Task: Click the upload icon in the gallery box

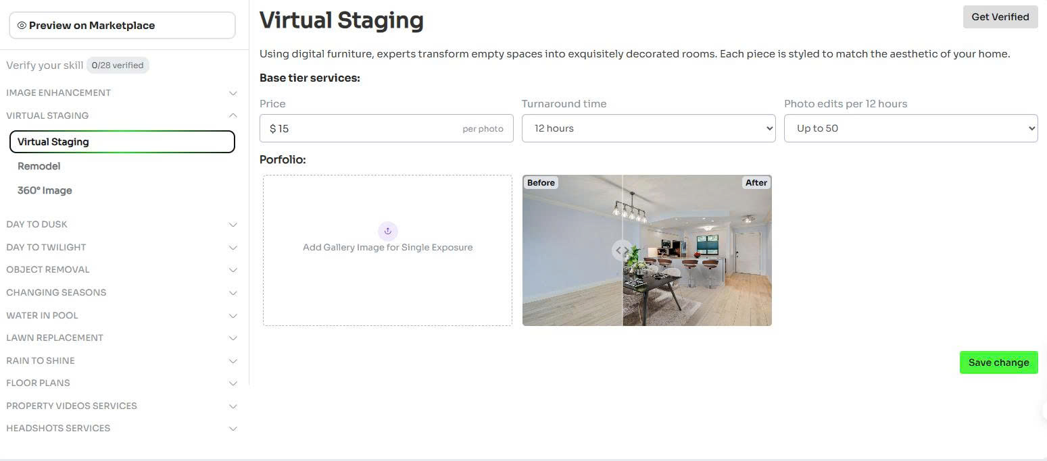Action: (x=387, y=231)
